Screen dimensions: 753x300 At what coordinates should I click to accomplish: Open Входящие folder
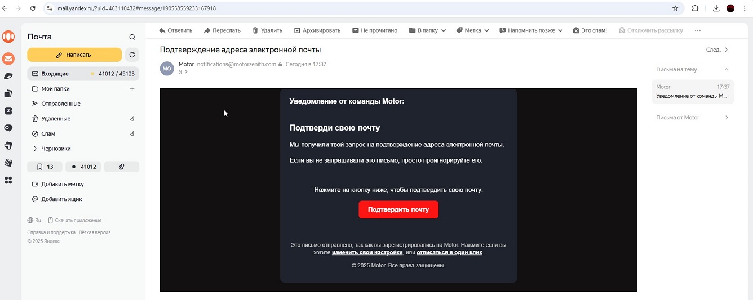83,74
